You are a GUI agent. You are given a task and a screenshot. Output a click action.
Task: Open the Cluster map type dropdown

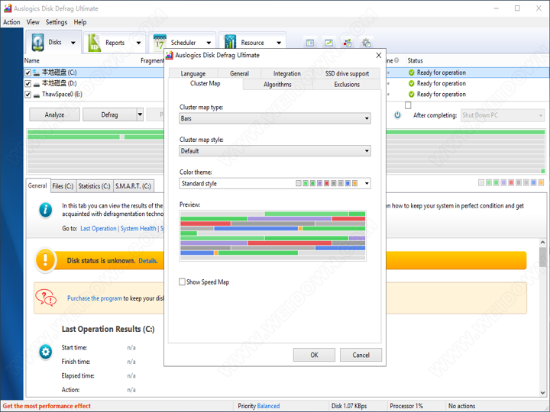(275, 118)
